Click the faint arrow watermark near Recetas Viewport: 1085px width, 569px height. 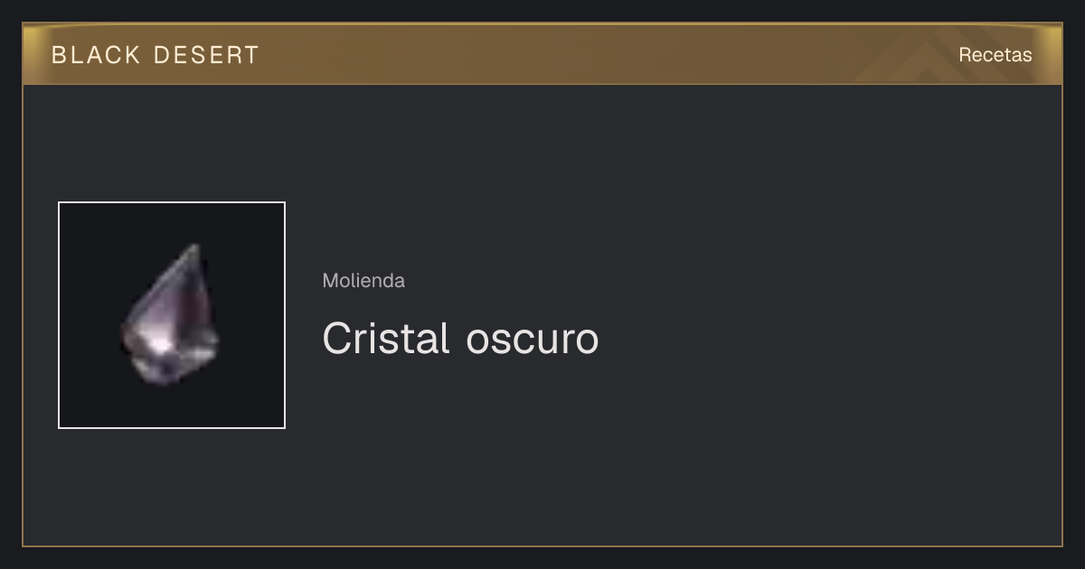[922, 60]
